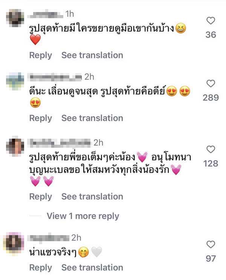Open the blurred username above the 289-like comment
The width and height of the screenshot is (226, 280).
coord(55,77)
